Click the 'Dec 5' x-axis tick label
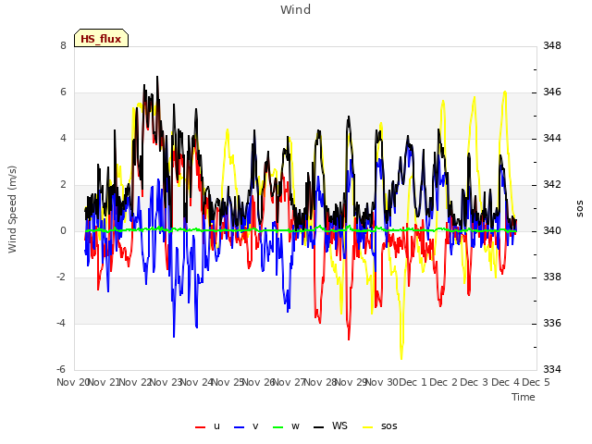 536,382
